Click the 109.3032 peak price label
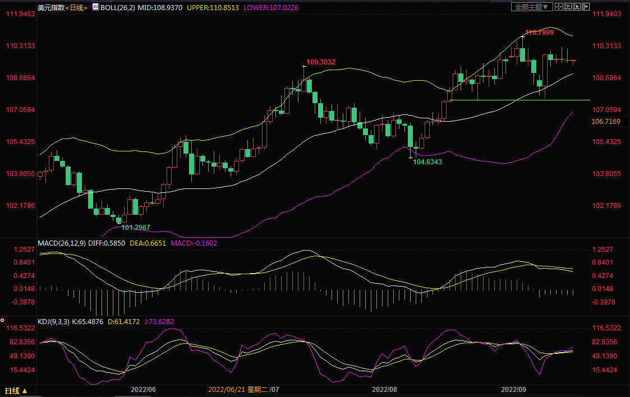The width and height of the screenshot is (630, 397). pyautogui.click(x=321, y=62)
